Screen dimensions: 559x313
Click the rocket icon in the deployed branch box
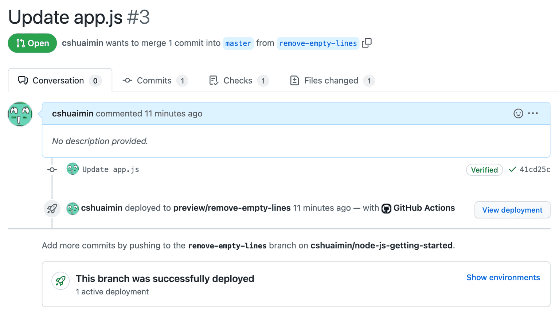[60, 281]
